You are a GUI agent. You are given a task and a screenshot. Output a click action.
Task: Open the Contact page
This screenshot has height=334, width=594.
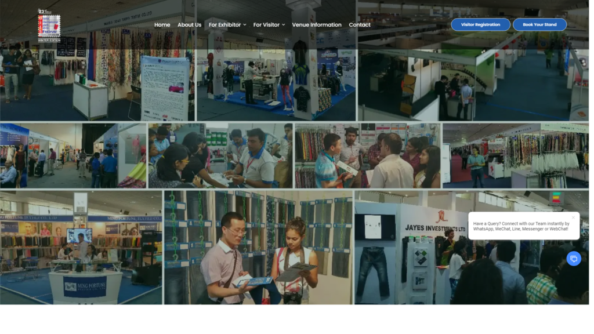tap(360, 24)
